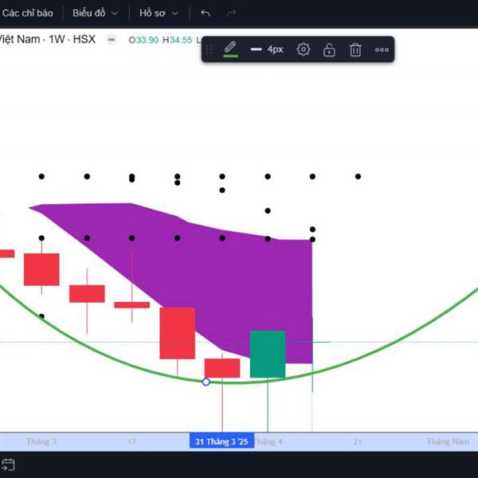Expand the Hồ sơ dropdown
The height and width of the screenshot is (478, 478).
(x=159, y=13)
